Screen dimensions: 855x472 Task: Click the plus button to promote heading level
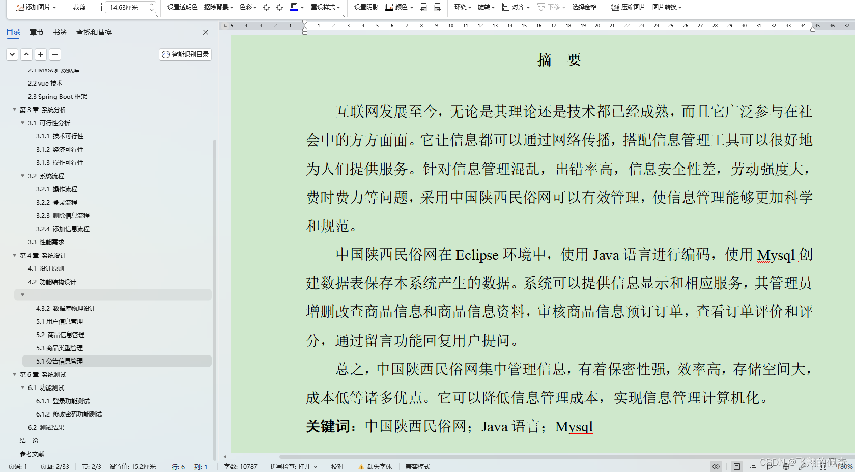[x=41, y=54]
